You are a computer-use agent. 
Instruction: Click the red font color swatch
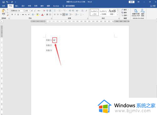pyautogui.click(x=42, y=14)
